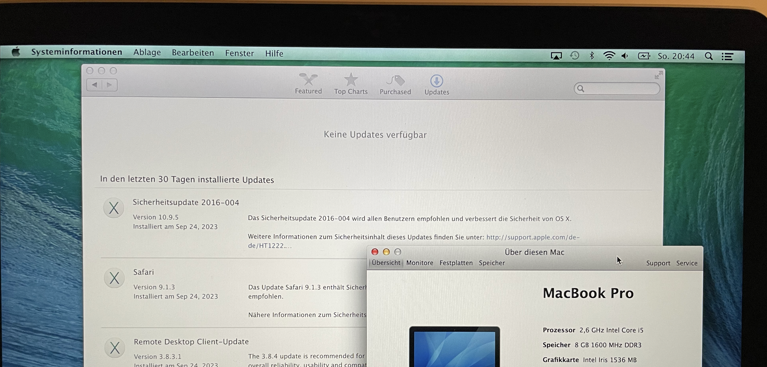Click the Safari update OS X icon
This screenshot has height=367, width=767.
pos(114,278)
